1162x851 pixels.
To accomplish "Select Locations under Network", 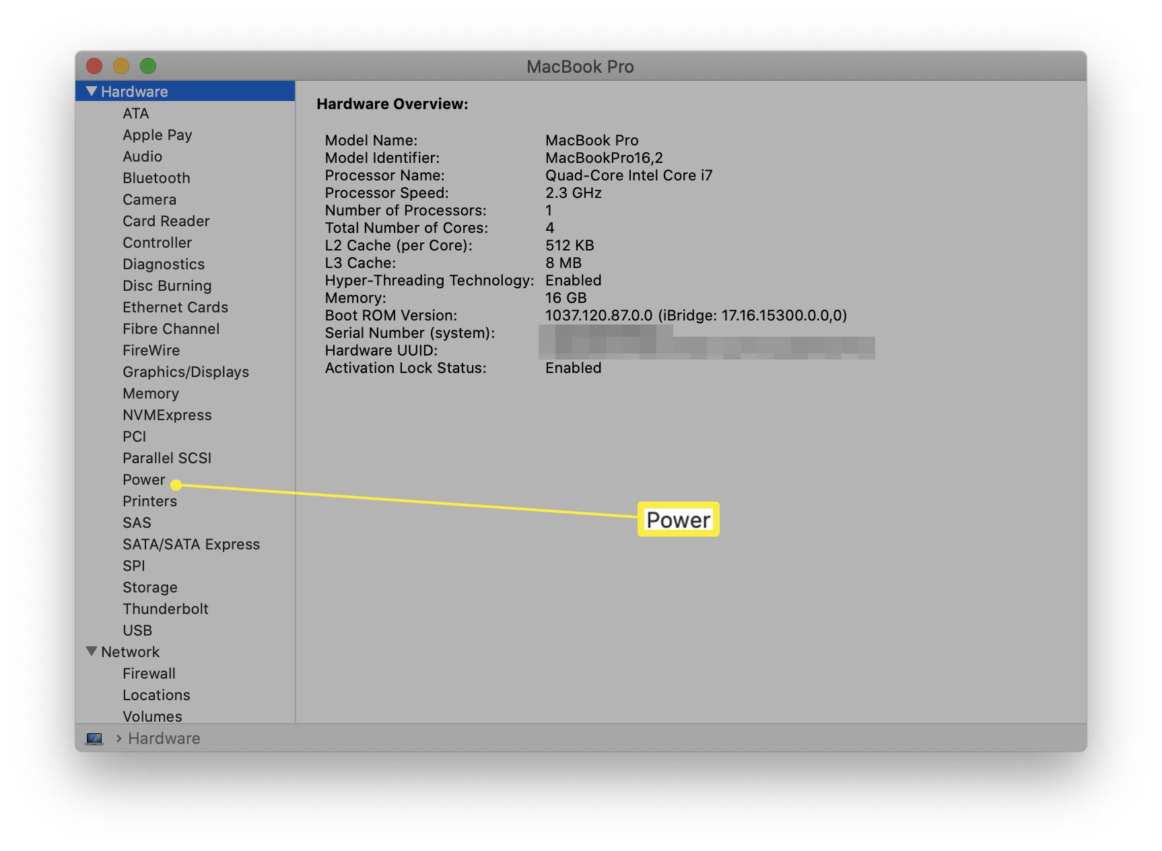I will [x=156, y=695].
